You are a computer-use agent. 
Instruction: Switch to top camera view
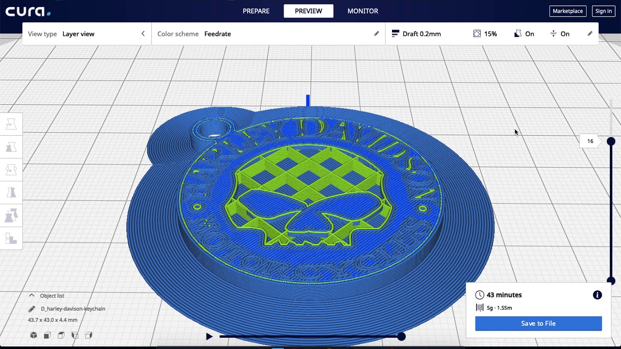[61, 335]
